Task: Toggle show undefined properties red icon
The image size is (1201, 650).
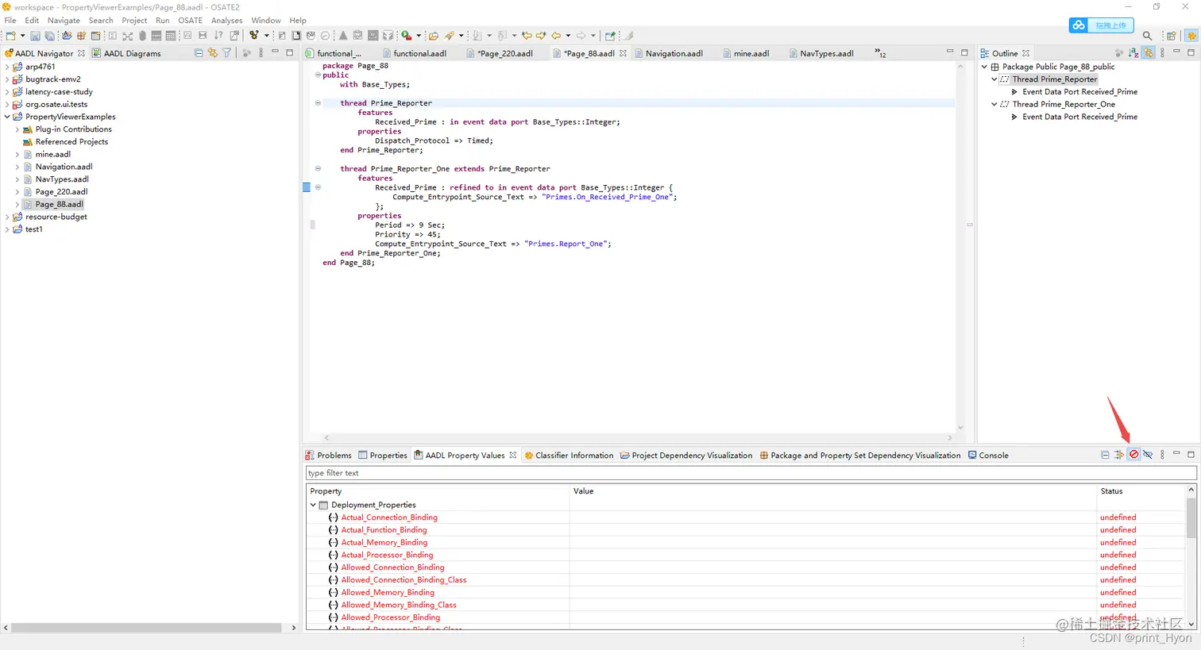Action: [1133, 455]
